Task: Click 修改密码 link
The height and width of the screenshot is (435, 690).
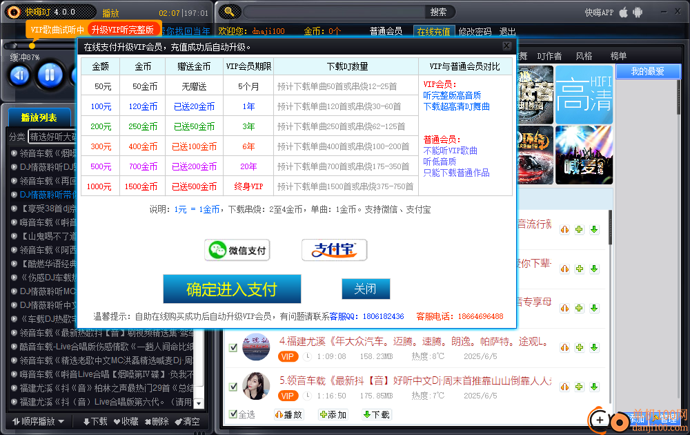Action: click(475, 32)
